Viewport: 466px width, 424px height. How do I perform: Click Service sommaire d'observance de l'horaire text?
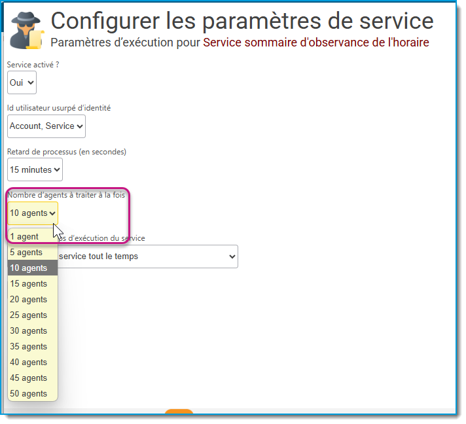[x=316, y=43]
